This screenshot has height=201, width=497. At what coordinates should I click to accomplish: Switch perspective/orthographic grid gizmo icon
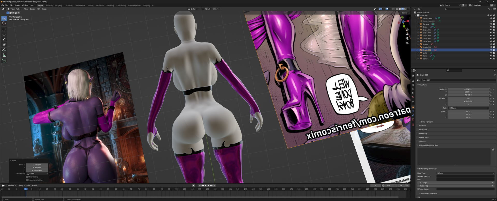(407, 43)
